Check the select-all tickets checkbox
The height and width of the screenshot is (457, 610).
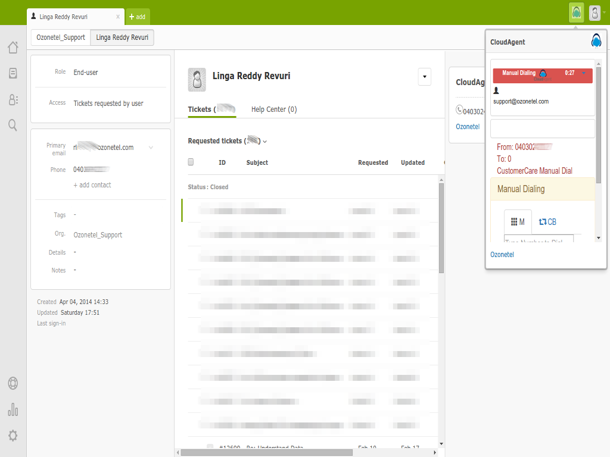(x=191, y=162)
